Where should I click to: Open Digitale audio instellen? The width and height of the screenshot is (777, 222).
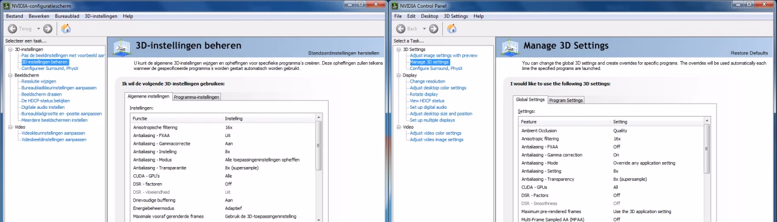[x=43, y=107]
